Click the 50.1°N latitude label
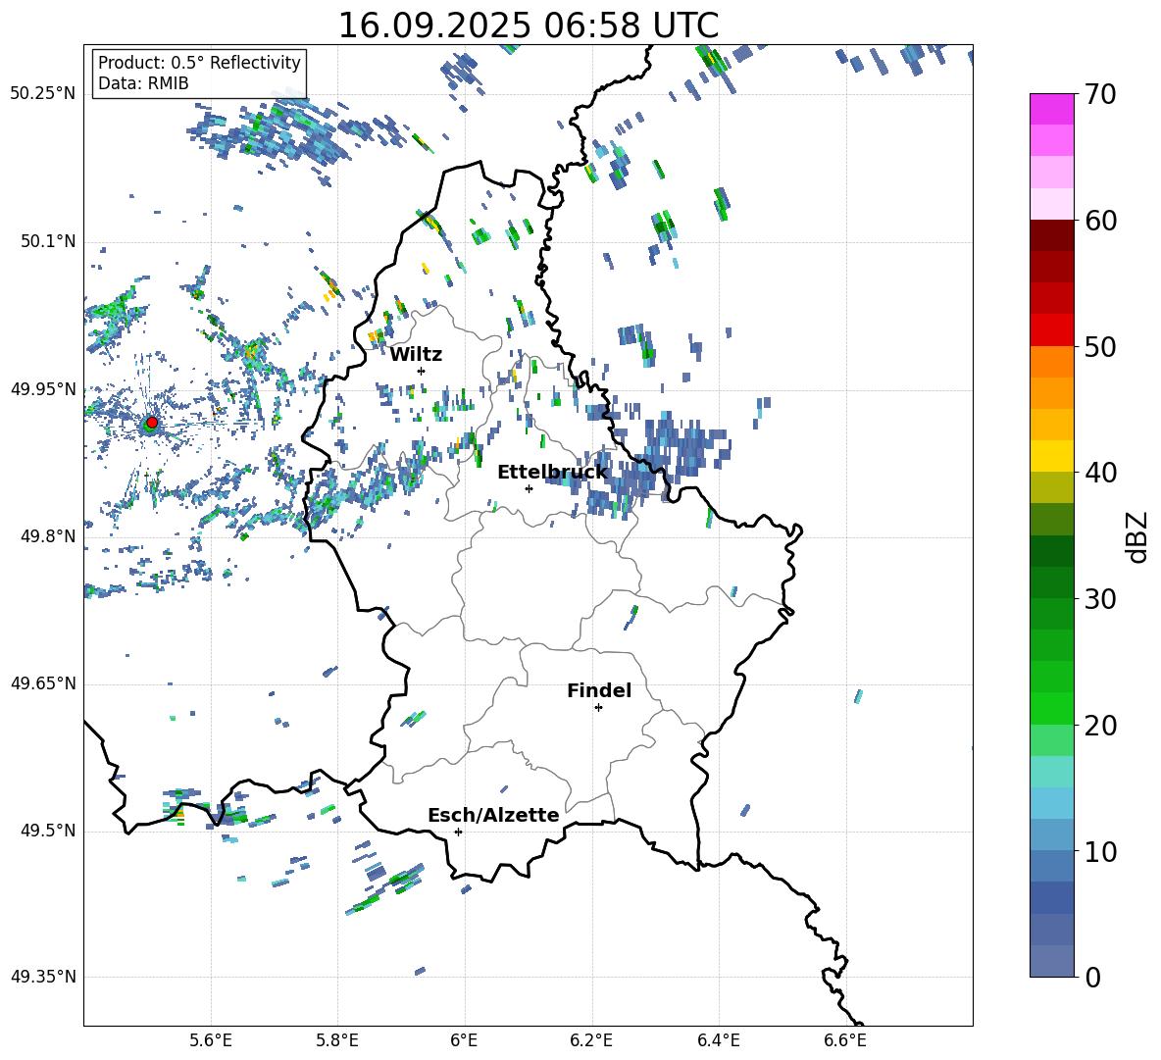Screen dimensions: 1161x1060 [x=48, y=241]
